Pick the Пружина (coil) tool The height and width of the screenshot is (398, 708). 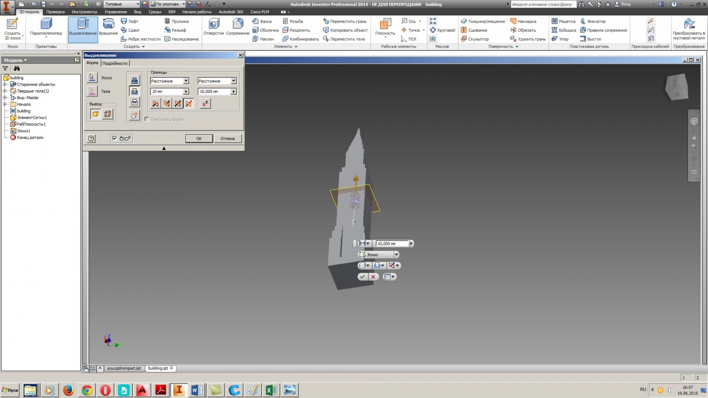177,21
